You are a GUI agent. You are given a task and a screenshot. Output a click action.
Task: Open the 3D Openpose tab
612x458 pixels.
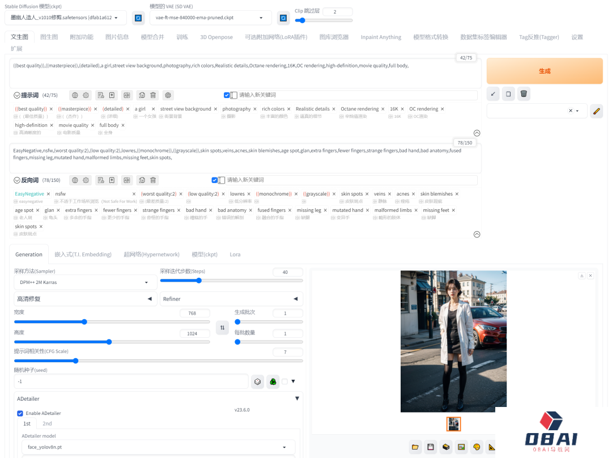[x=216, y=37]
